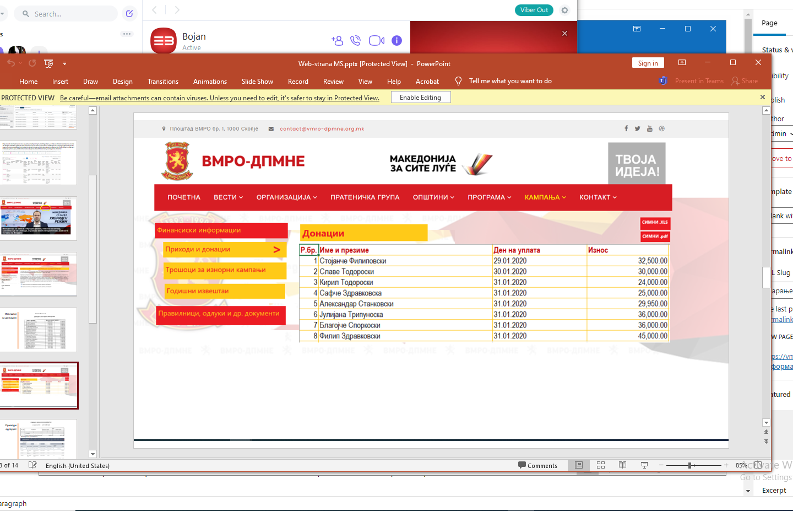Click the Share icon in PowerPoint
Image resolution: width=793 pixels, height=511 pixels.
click(x=735, y=81)
